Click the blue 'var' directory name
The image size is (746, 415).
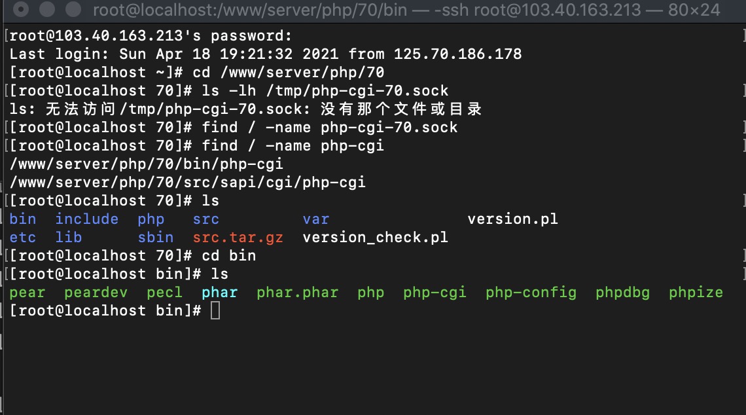point(316,219)
